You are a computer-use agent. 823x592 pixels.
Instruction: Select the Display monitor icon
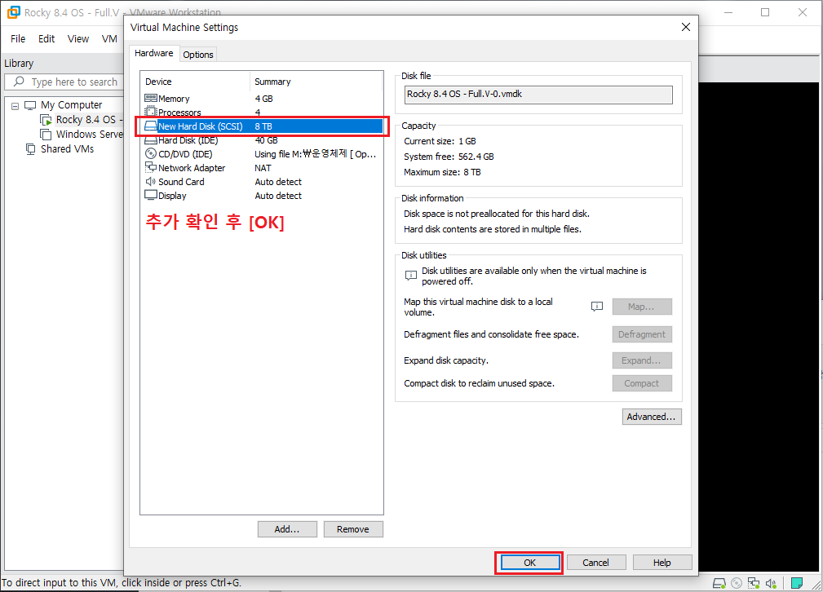click(x=151, y=195)
